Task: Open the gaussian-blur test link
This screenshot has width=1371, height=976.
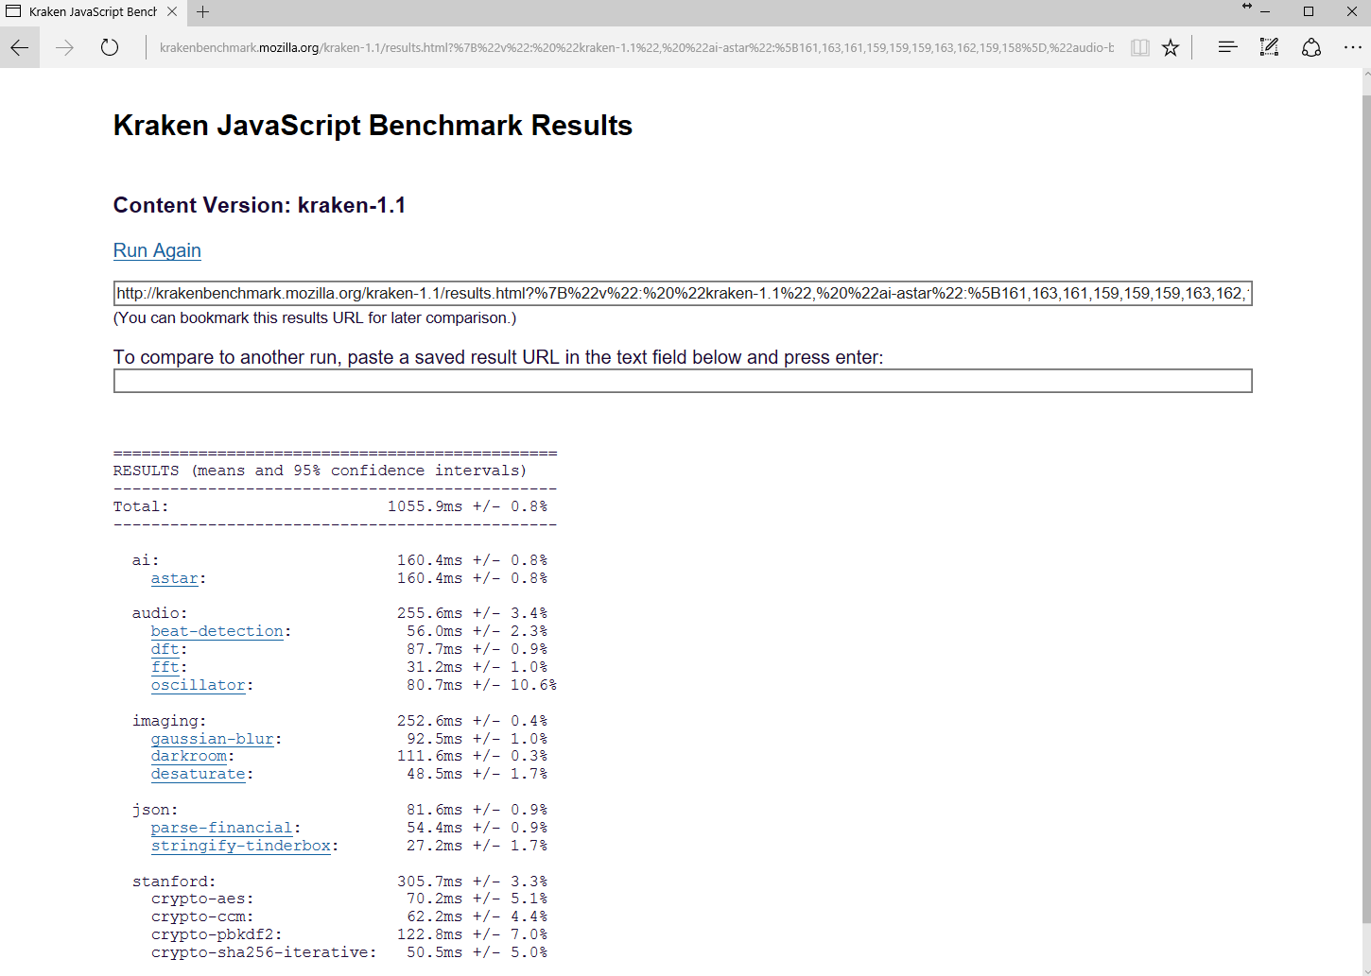Action: click(x=213, y=739)
